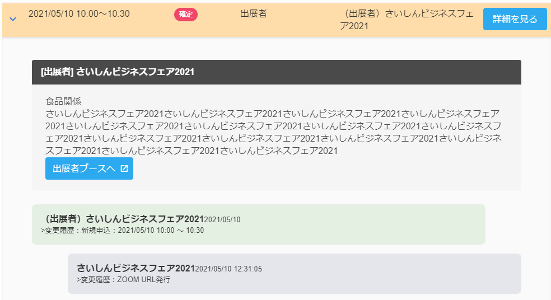This screenshot has width=551, height=300.
Task: Click the 出展者 label in the orange row
Action: (x=253, y=14)
